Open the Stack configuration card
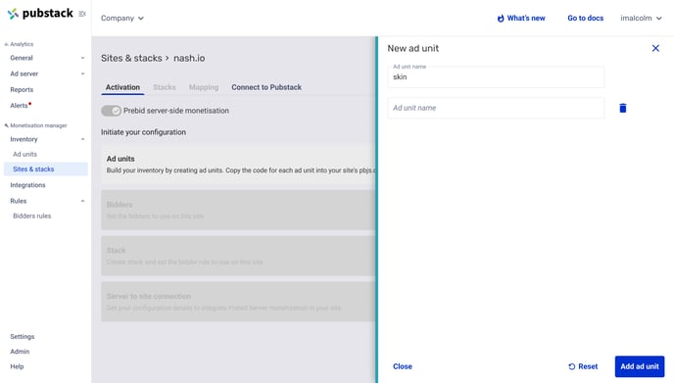 click(x=239, y=256)
